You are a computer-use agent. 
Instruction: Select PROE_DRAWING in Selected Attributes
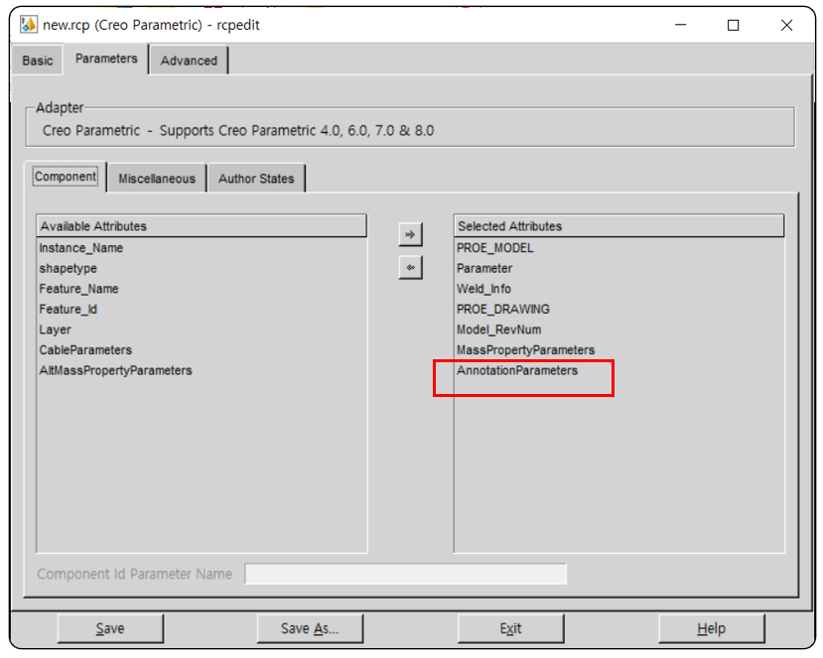point(502,309)
